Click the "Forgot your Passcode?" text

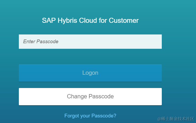pyautogui.click(x=90, y=116)
